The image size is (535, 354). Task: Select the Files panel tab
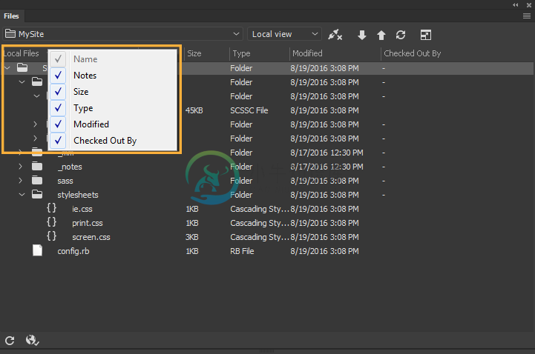click(x=11, y=16)
